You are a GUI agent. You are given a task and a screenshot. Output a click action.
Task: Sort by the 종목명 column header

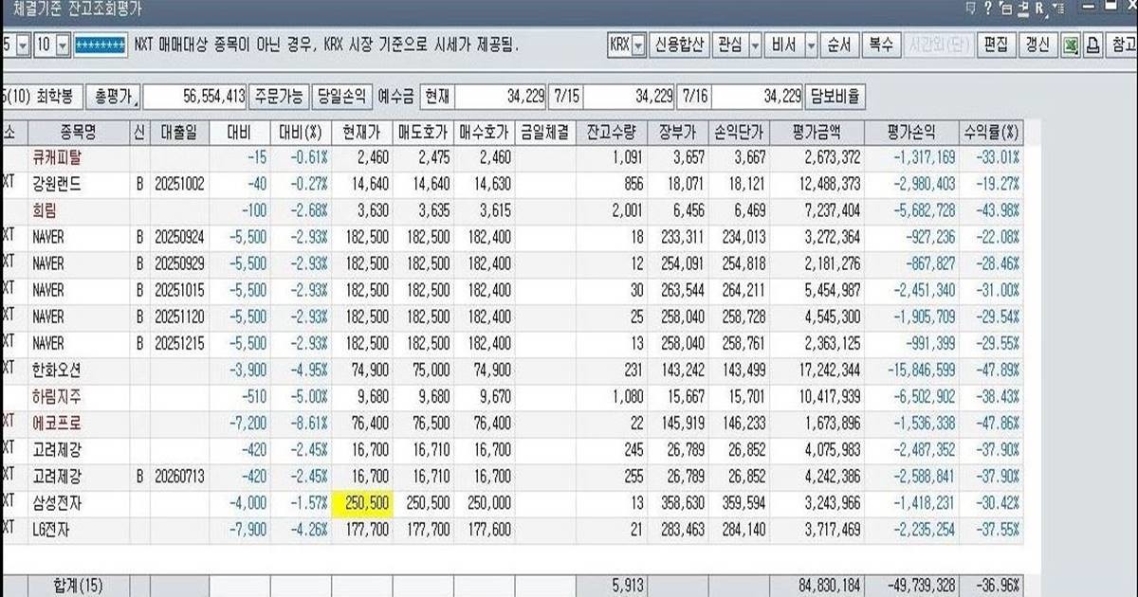pyautogui.click(x=80, y=133)
